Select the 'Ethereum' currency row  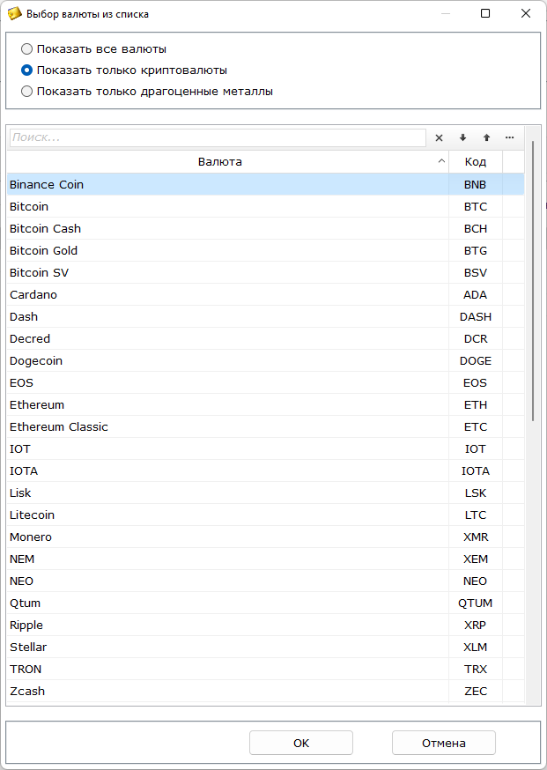[x=266, y=404]
